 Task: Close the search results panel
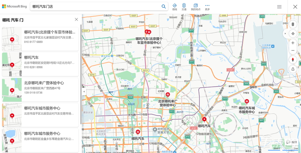[76, 19]
